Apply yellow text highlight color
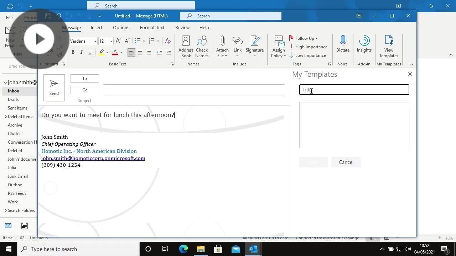This screenshot has width=456, height=256. pyautogui.click(x=101, y=52)
